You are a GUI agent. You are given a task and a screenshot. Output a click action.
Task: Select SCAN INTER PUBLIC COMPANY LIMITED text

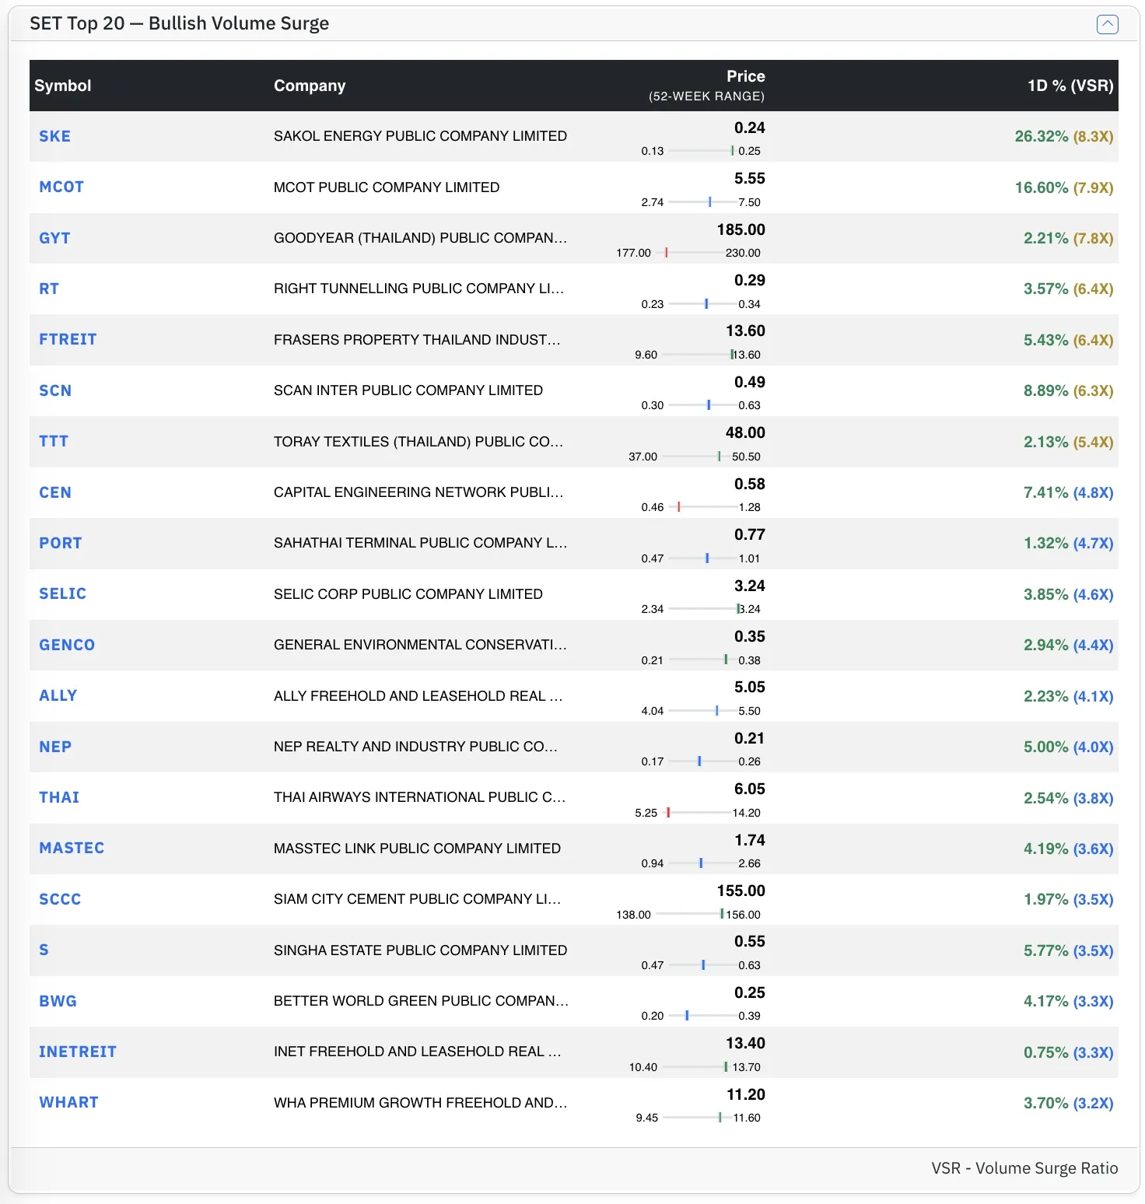pyautogui.click(x=408, y=390)
